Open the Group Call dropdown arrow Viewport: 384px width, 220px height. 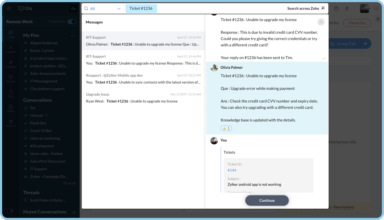point(365,44)
